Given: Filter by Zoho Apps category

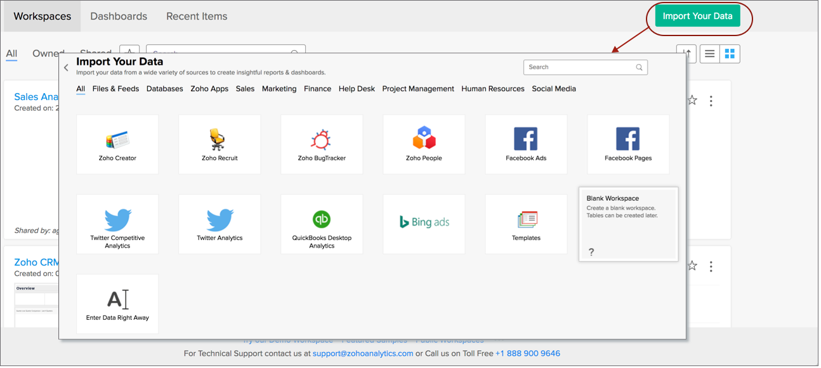Looking at the screenshot, I should [x=209, y=89].
